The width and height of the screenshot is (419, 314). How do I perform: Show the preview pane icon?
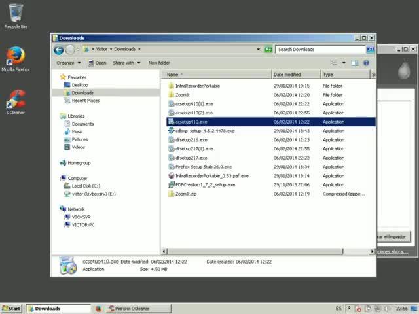[355, 63]
